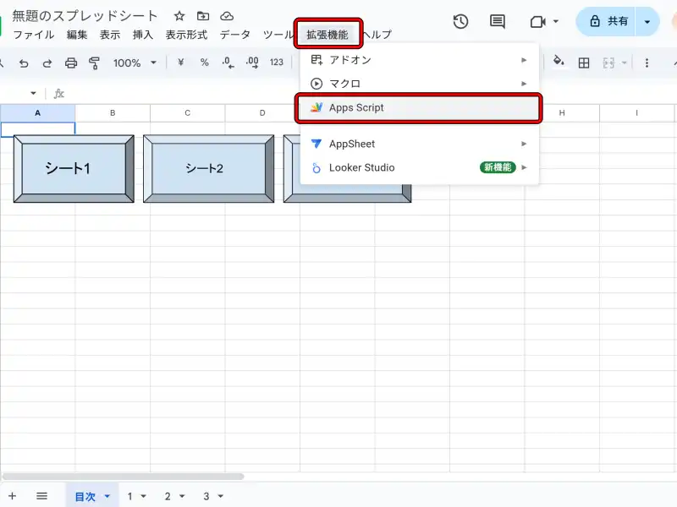Screen dimensions: 677x507
Task: Rename the 無題のスプレッドシート title
Action: click(85, 16)
